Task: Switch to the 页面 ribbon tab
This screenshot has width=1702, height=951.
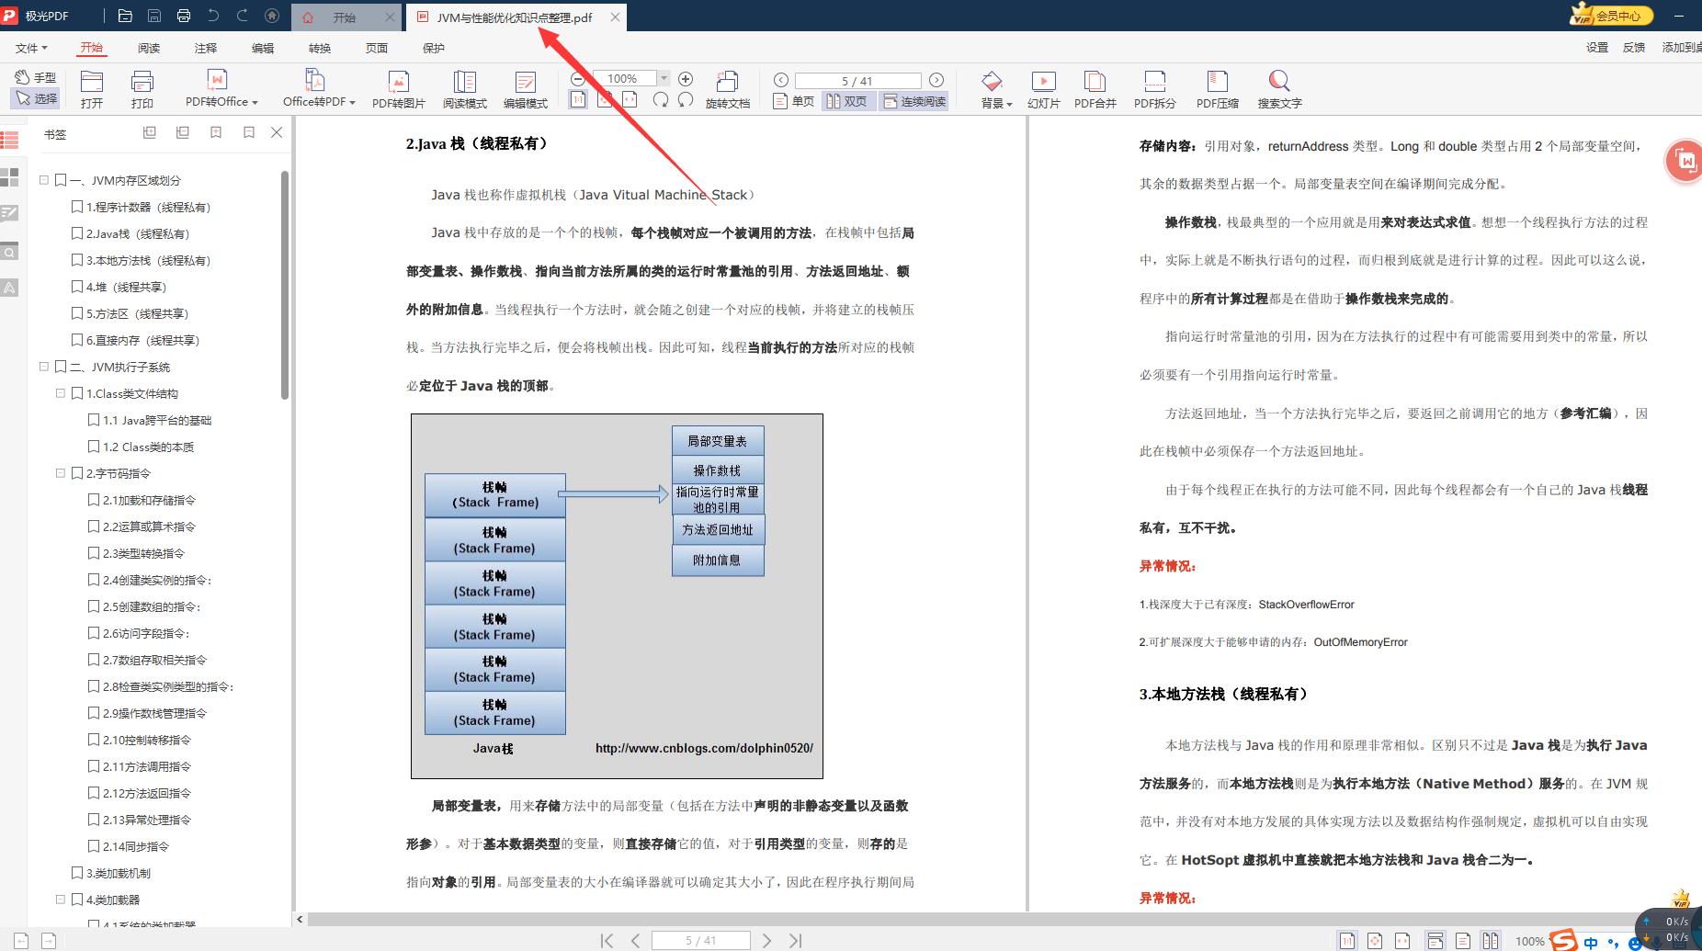Action: (377, 48)
